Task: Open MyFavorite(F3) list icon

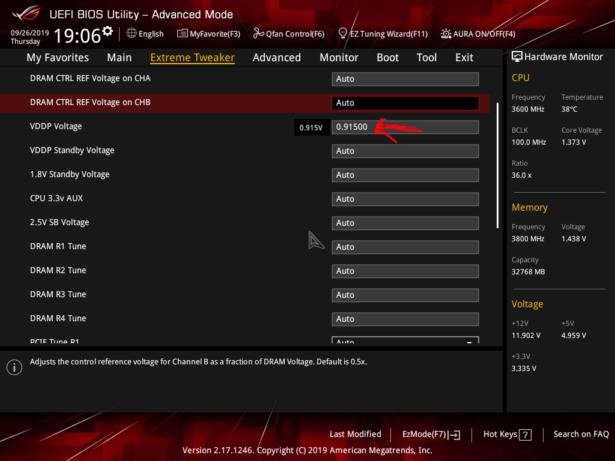Action: 182,34
